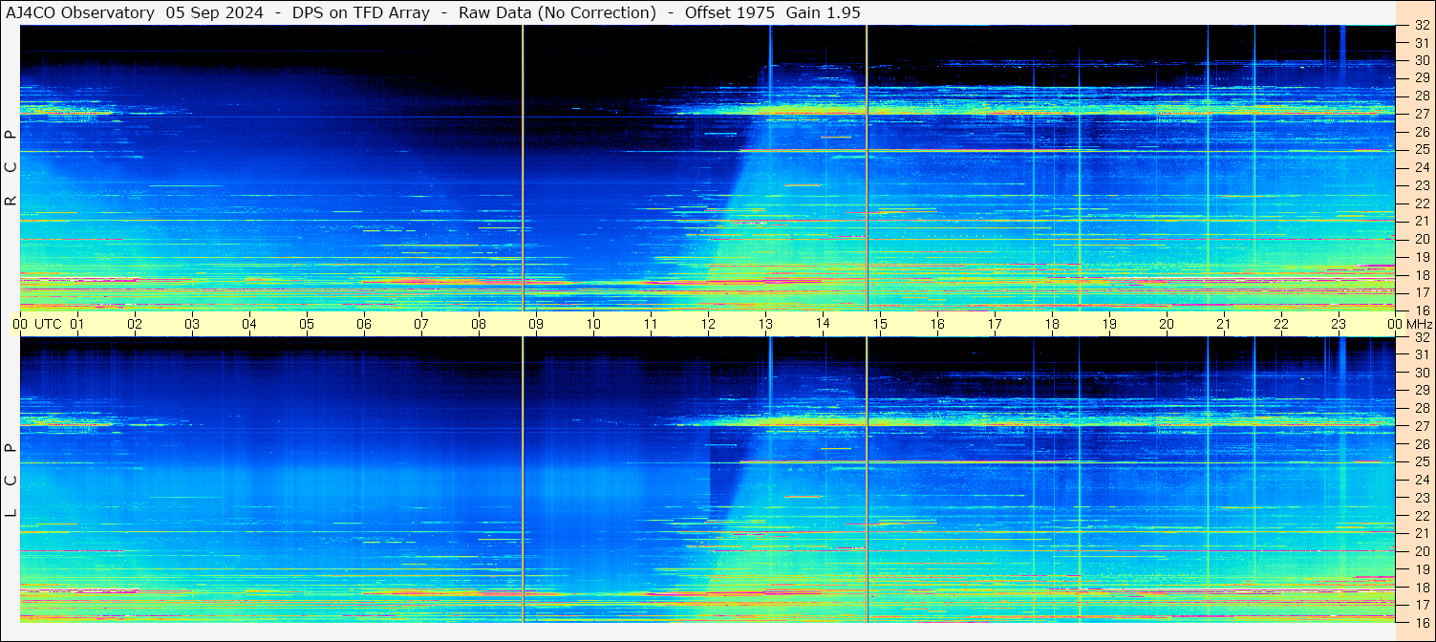
Task: Click the "22" hour label on time axis
Action: [x=1281, y=324]
